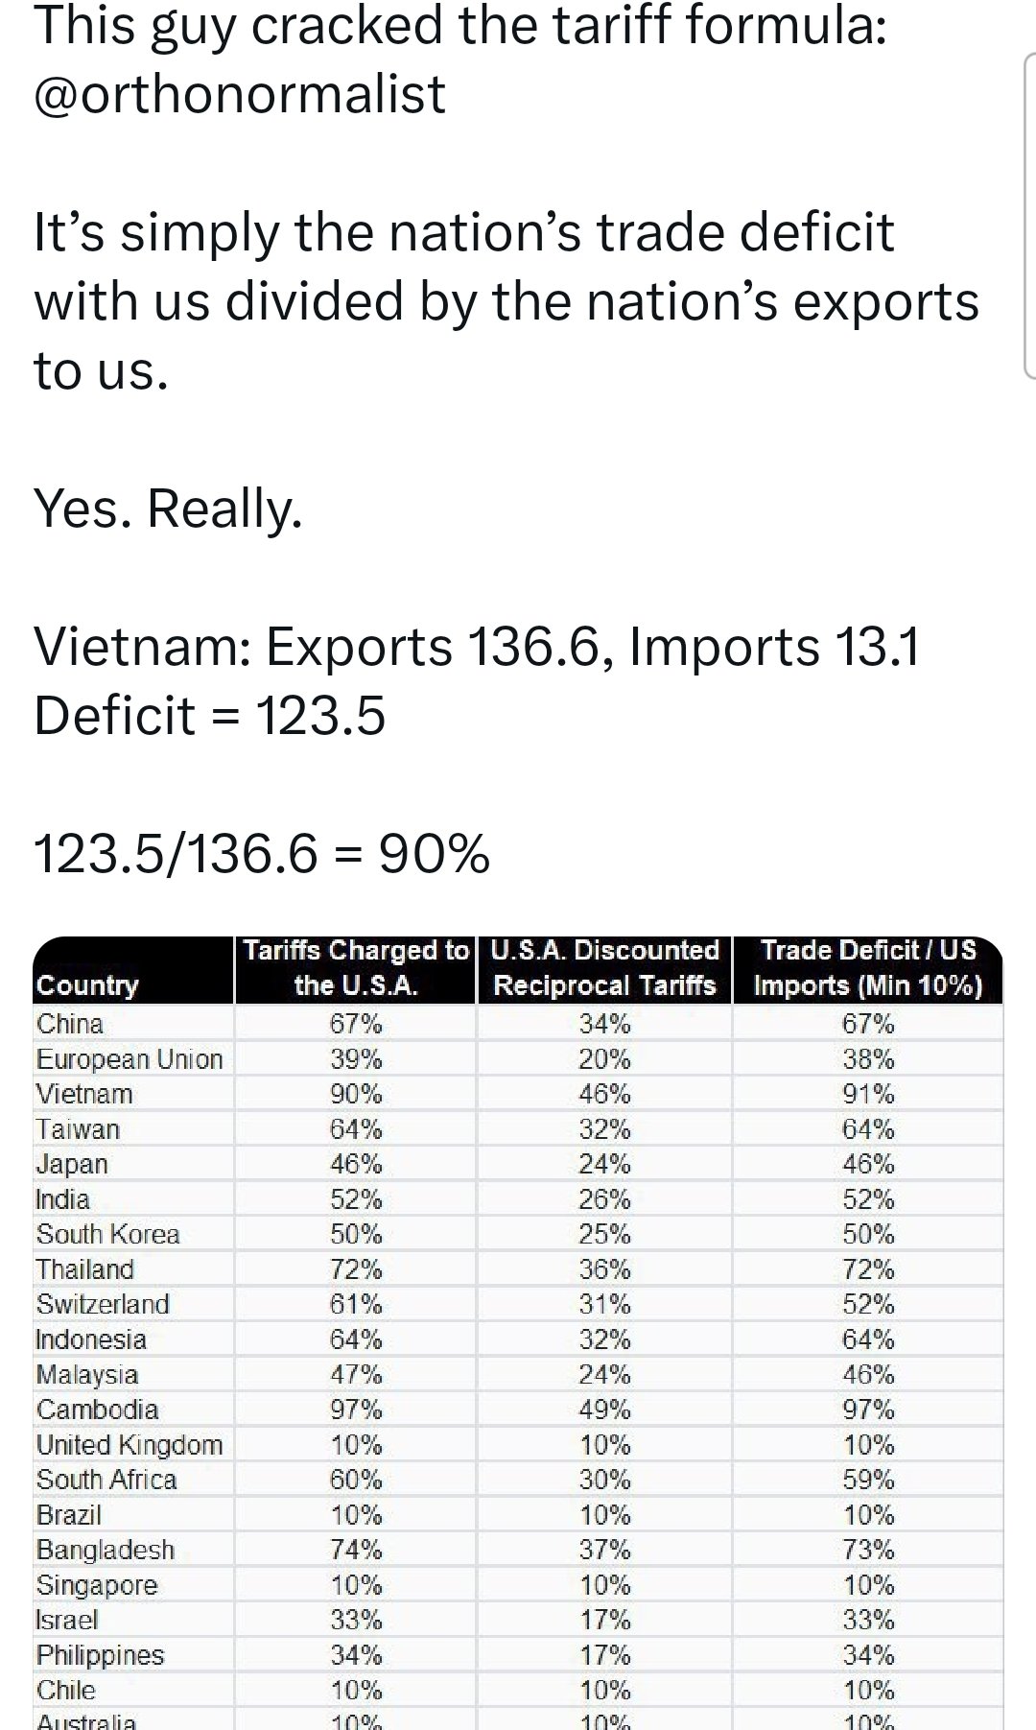Click Cambodia's 49% reciprocal tariff cell
The height and width of the screenshot is (1730, 1036).
(x=604, y=1410)
